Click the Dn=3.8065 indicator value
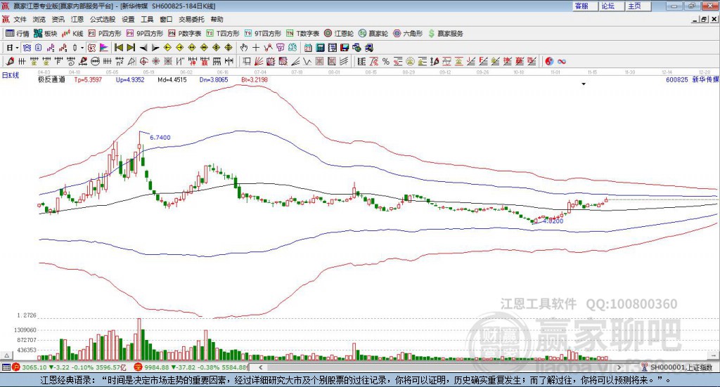Viewport: 720px width, 387px height. (x=214, y=80)
